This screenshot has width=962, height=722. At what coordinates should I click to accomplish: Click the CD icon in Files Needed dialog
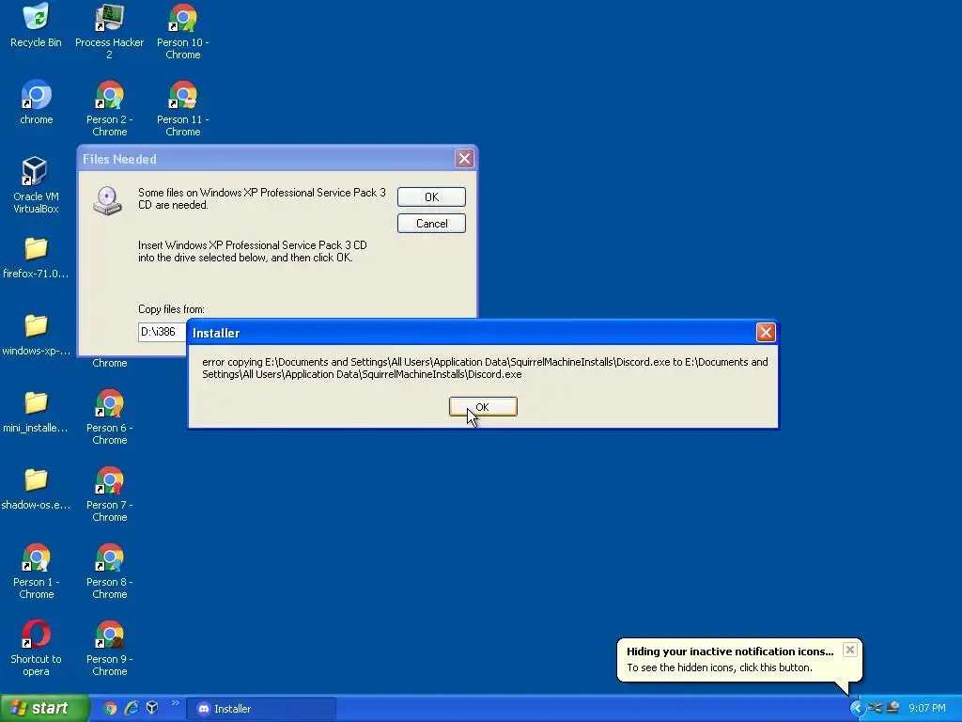(x=107, y=200)
